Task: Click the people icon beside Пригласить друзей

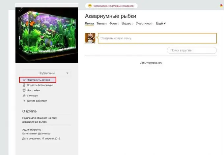Action: coord(24,80)
